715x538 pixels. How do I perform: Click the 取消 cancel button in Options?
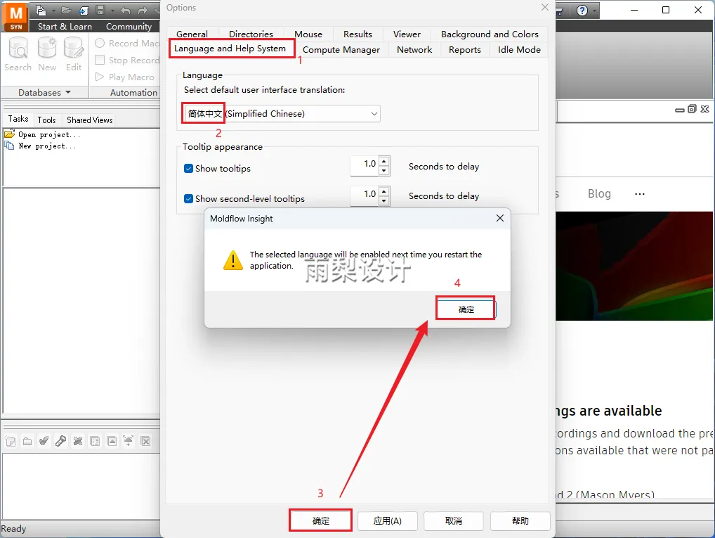tap(454, 520)
